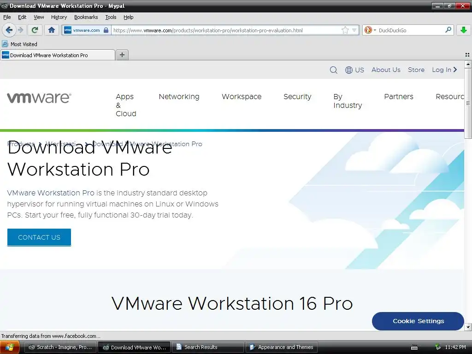Click the Most Visited bookmarks icon
Screen dimensions: 472x354
click(x=5, y=44)
